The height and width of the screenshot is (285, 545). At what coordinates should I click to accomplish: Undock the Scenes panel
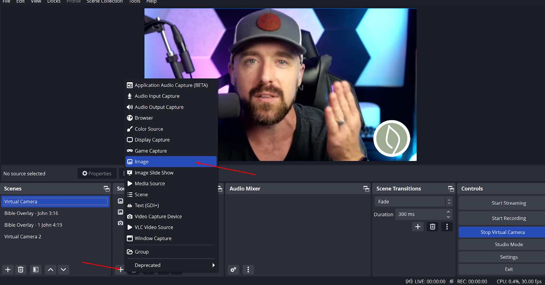107,189
